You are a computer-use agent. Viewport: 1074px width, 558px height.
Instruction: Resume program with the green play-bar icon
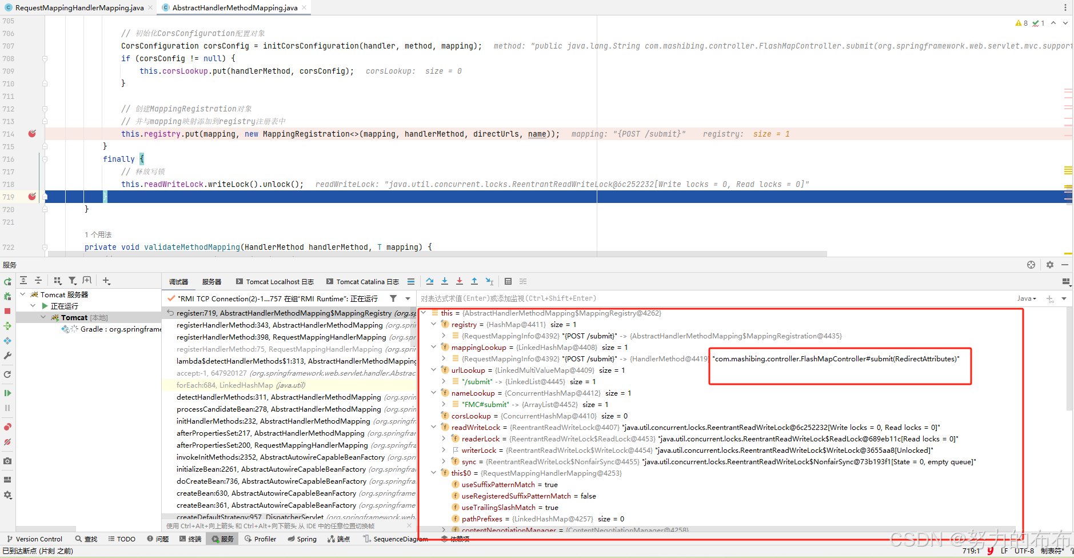tap(7, 393)
